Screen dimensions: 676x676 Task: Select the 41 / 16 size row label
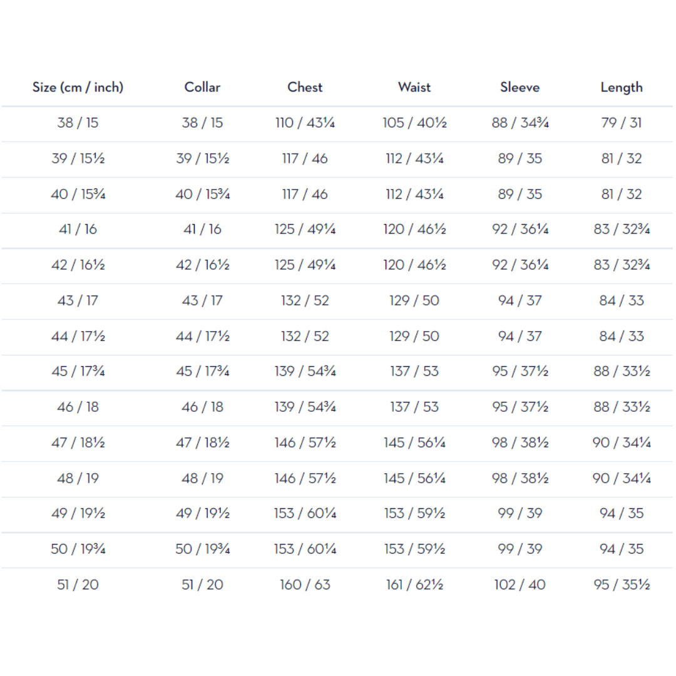[78, 229]
